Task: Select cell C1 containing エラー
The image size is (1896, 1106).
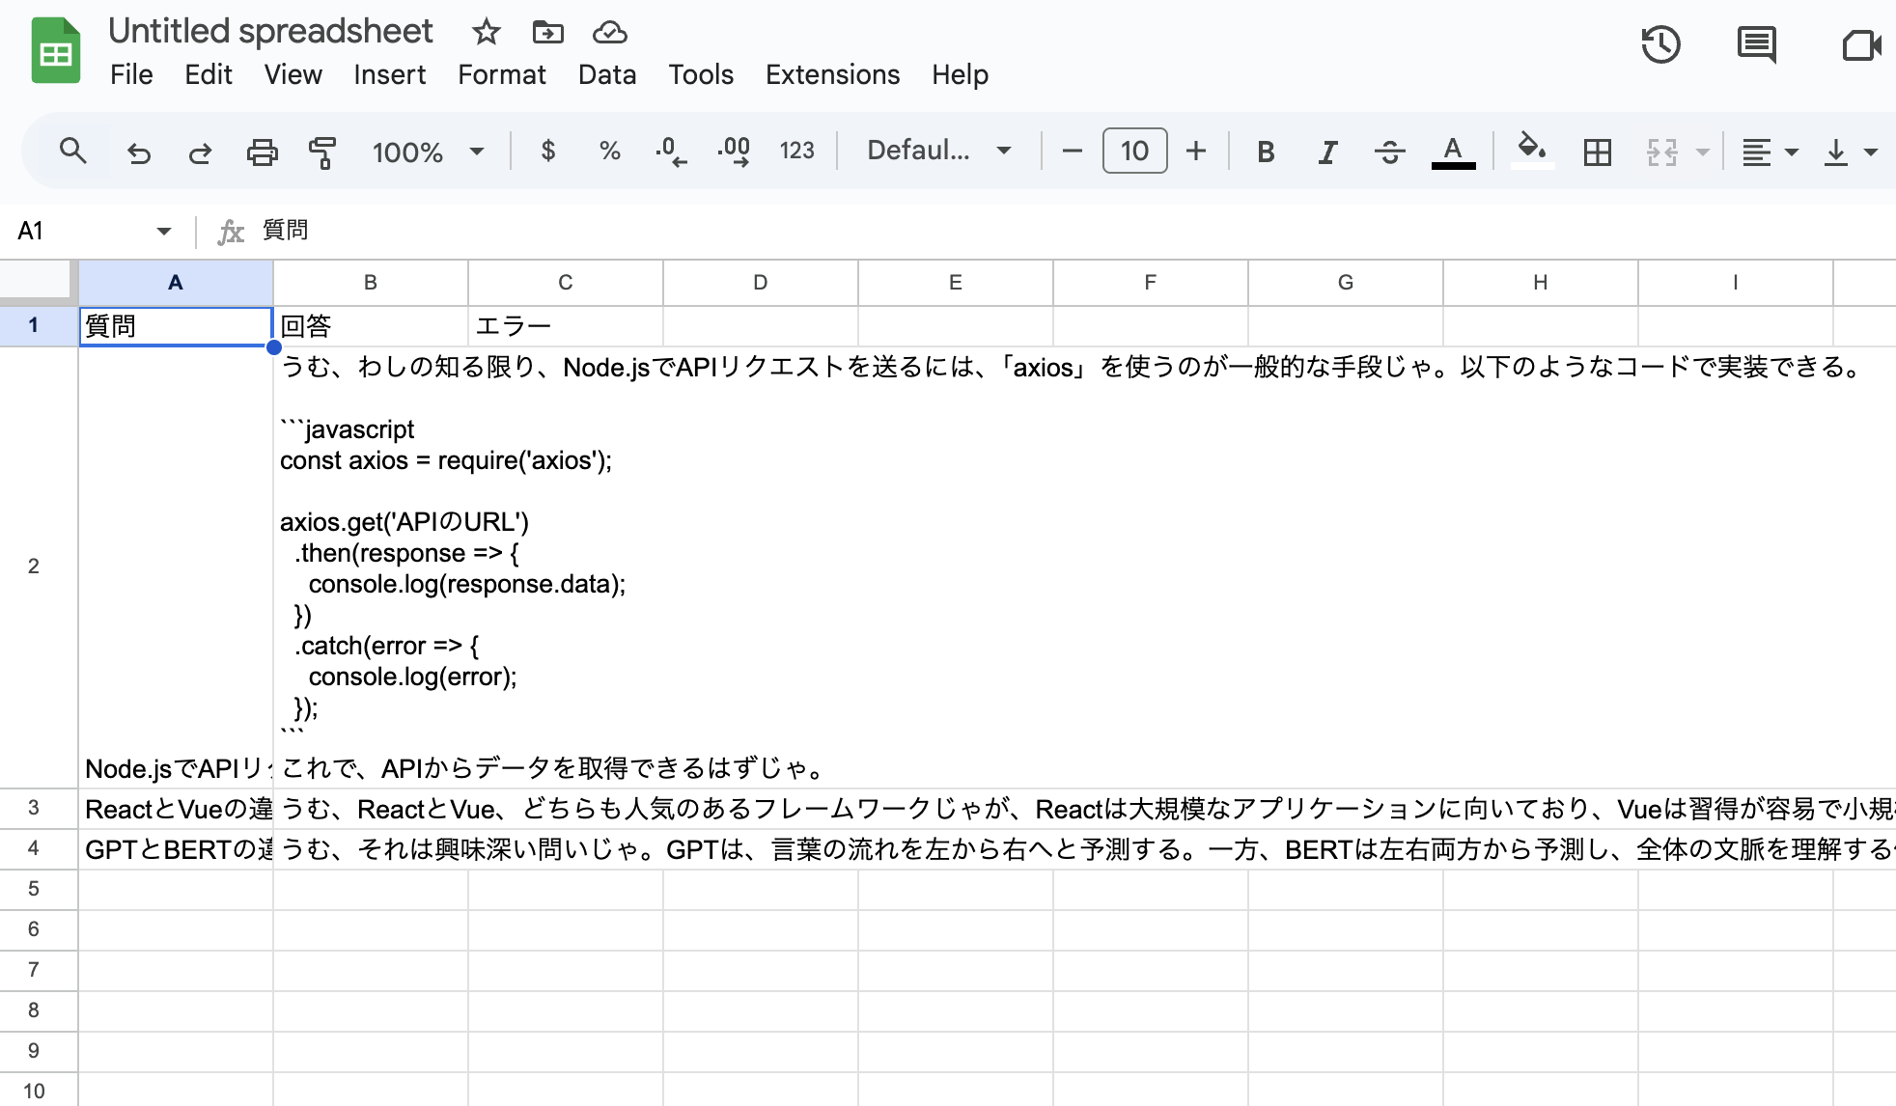Action: [566, 326]
